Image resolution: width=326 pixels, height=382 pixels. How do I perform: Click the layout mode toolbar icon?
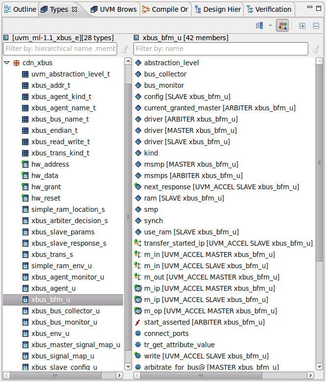(x=259, y=25)
